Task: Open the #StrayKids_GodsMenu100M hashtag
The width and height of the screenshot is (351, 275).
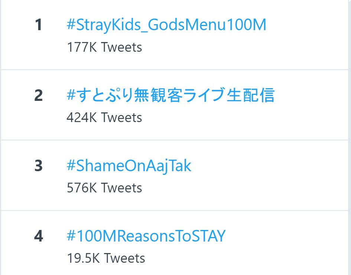Action: click(x=166, y=25)
